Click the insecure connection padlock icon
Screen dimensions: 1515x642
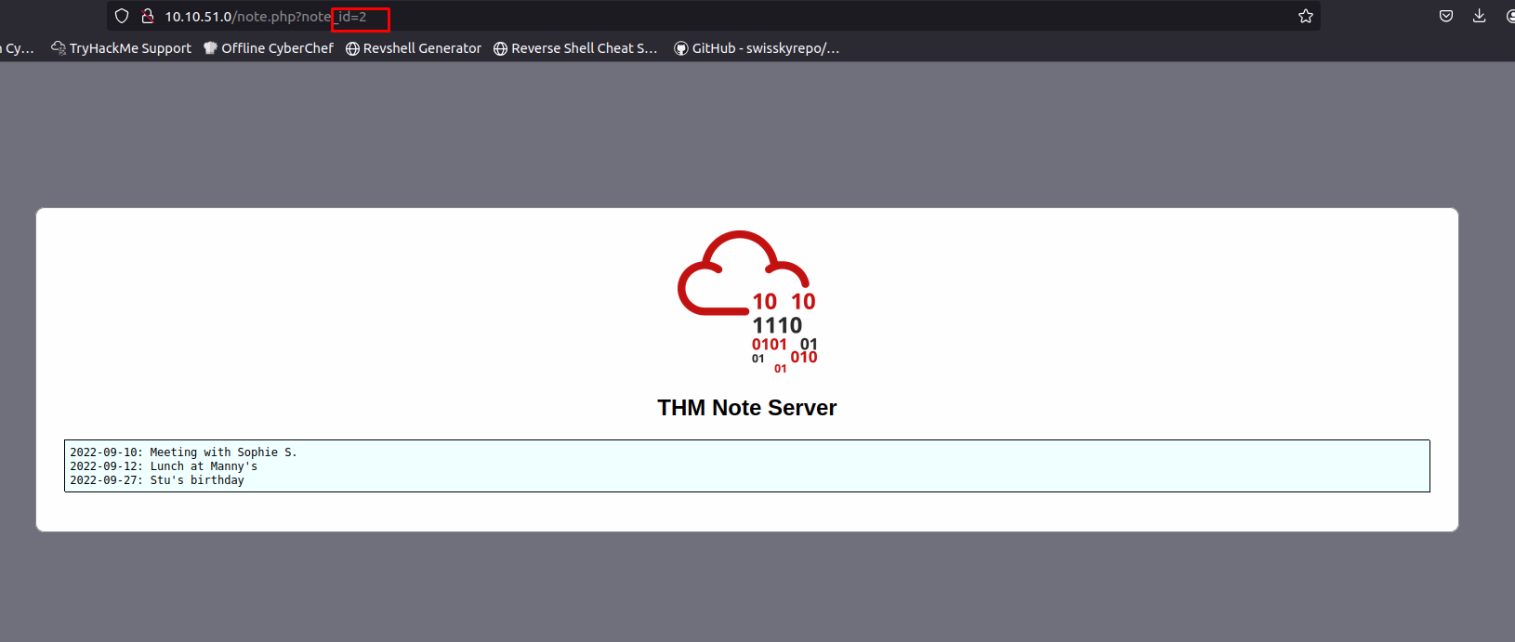pyautogui.click(x=147, y=16)
